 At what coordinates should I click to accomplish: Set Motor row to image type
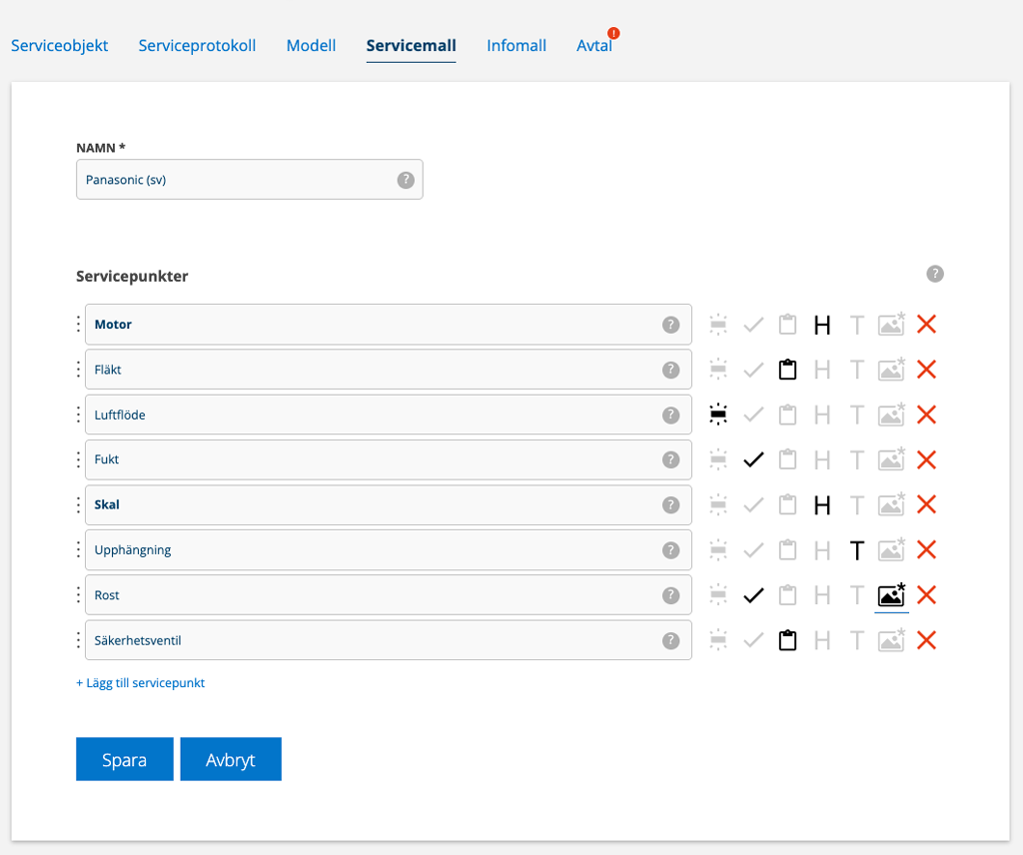[x=891, y=325]
